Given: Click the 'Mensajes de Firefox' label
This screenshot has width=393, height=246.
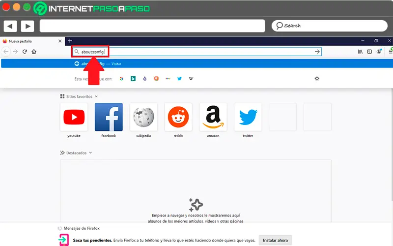Looking at the screenshot, I should pyautogui.click(x=82, y=228).
